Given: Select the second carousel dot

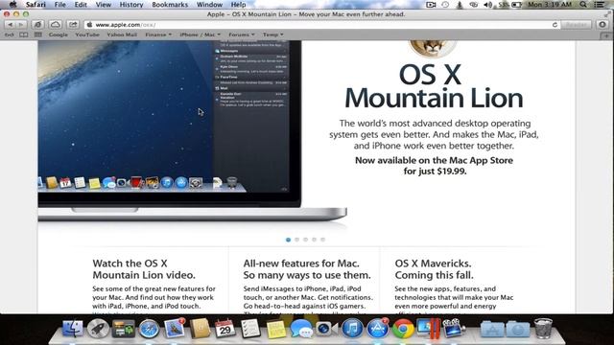Looking at the screenshot, I should click(x=296, y=240).
